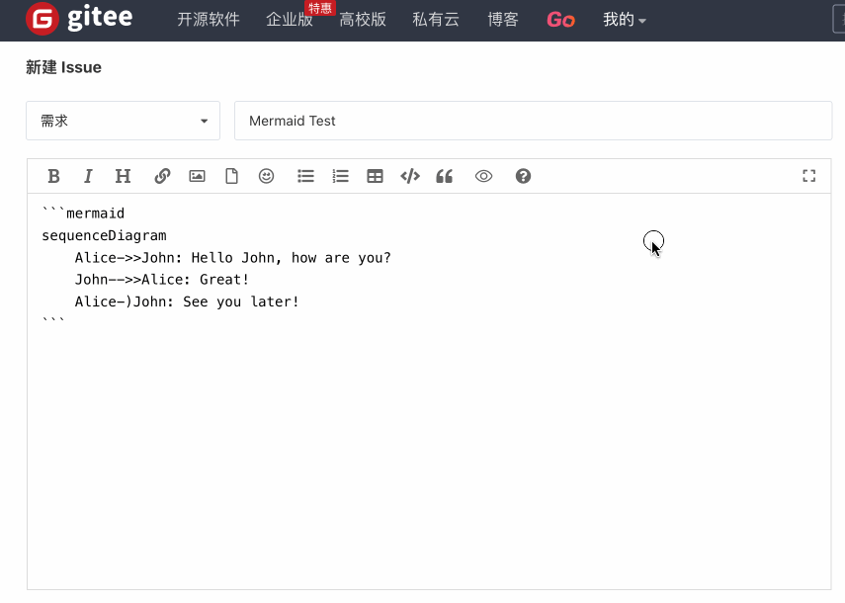
Task: Insert an unordered bullet list
Action: 305,176
